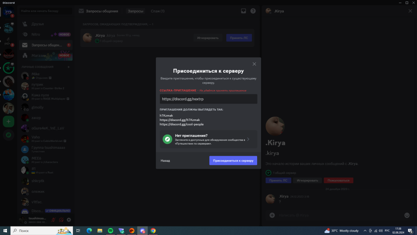The image size is (417, 235).
Task: Switch input language РУС indicator
Action: coord(387,231)
